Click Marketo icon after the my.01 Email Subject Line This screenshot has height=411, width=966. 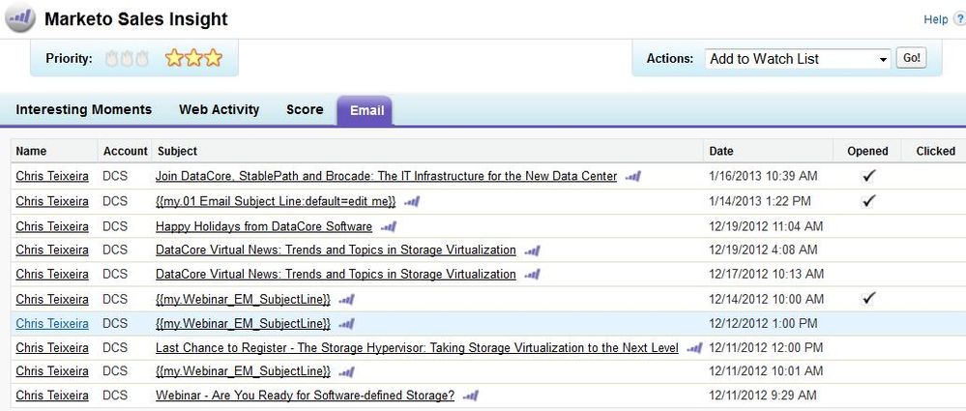click(412, 201)
